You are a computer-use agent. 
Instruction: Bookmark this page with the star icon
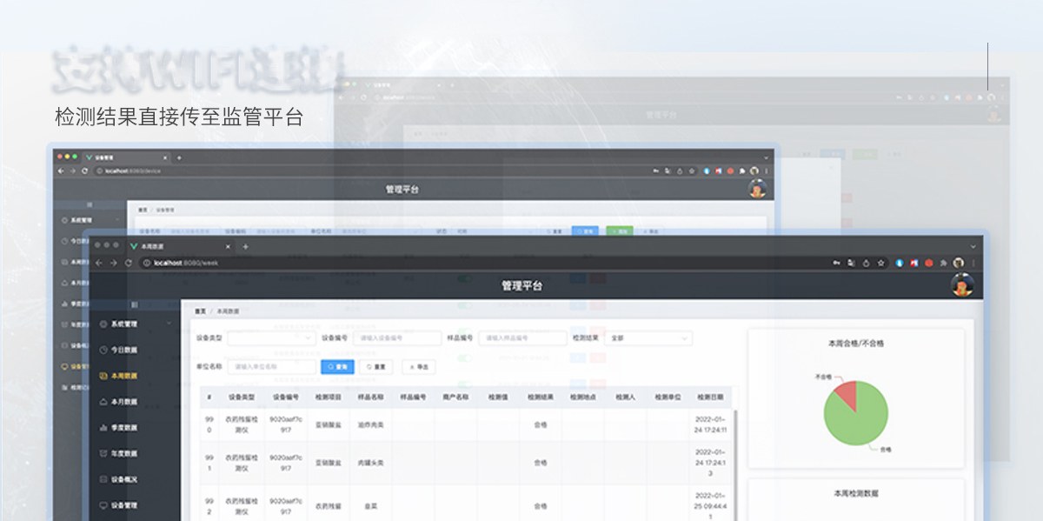880,263
